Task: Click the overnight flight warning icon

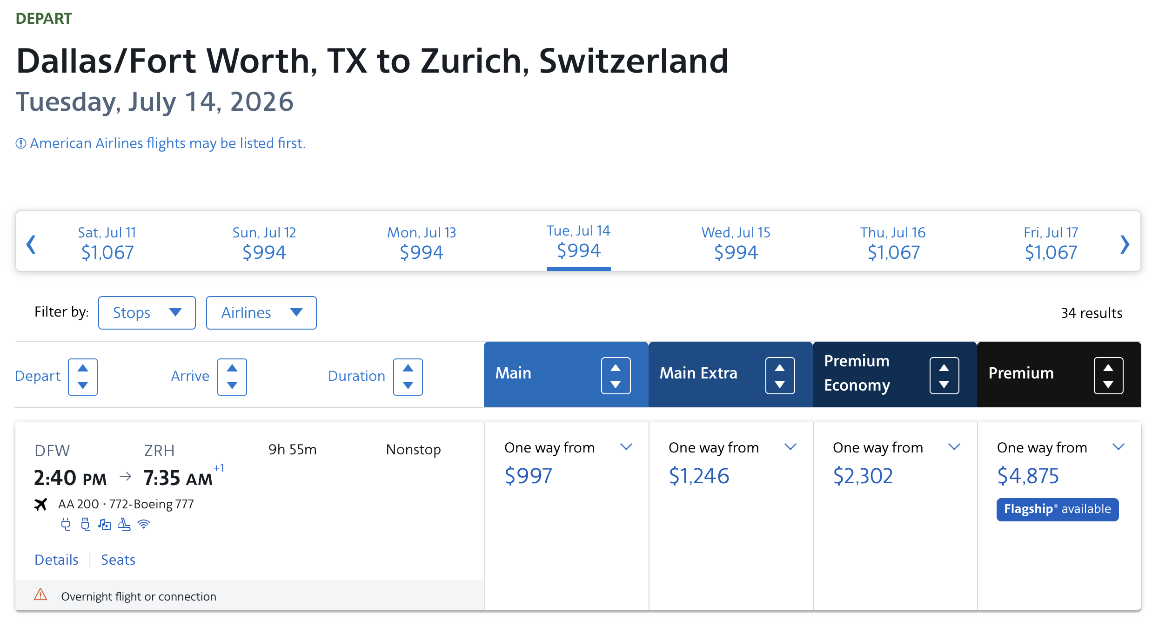Action: point(40,594)
